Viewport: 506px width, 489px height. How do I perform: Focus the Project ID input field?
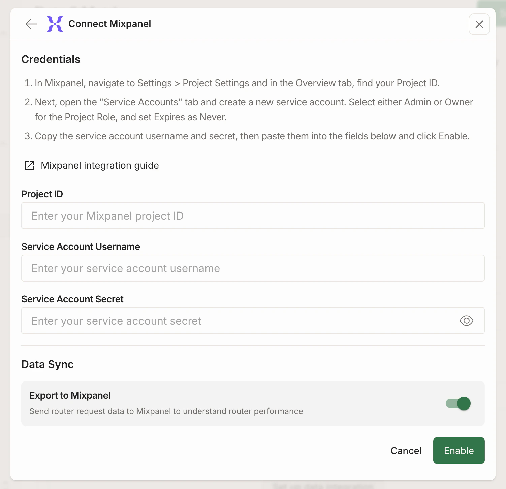pos(253,216)
